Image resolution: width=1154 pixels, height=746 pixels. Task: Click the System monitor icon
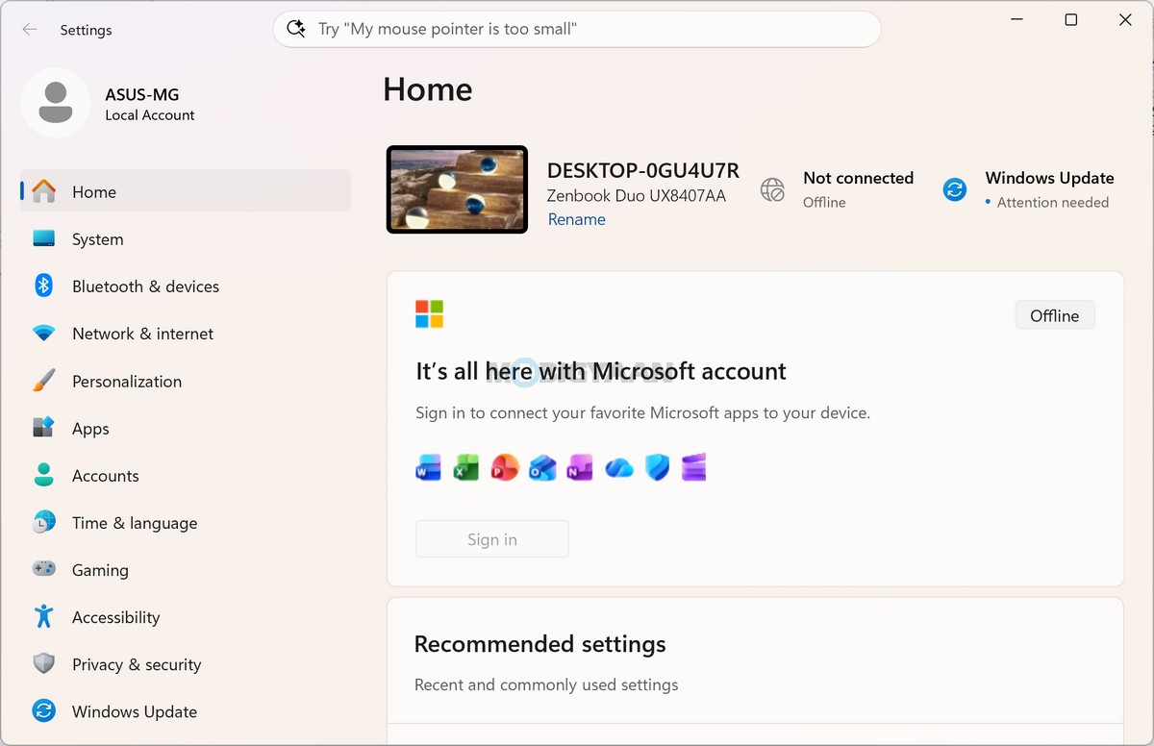[x=44, y=238]
